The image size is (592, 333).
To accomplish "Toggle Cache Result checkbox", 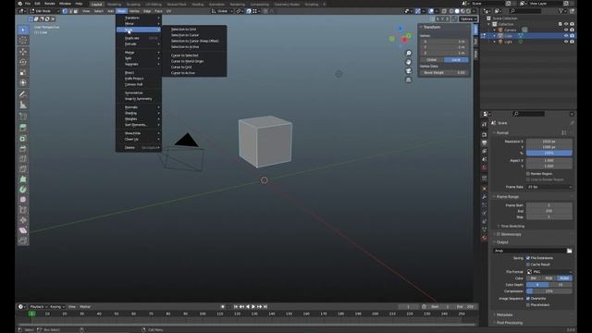I will 528,265.
